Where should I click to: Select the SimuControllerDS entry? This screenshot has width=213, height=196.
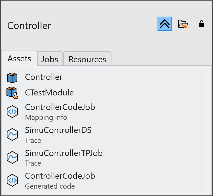click(58, 130)
